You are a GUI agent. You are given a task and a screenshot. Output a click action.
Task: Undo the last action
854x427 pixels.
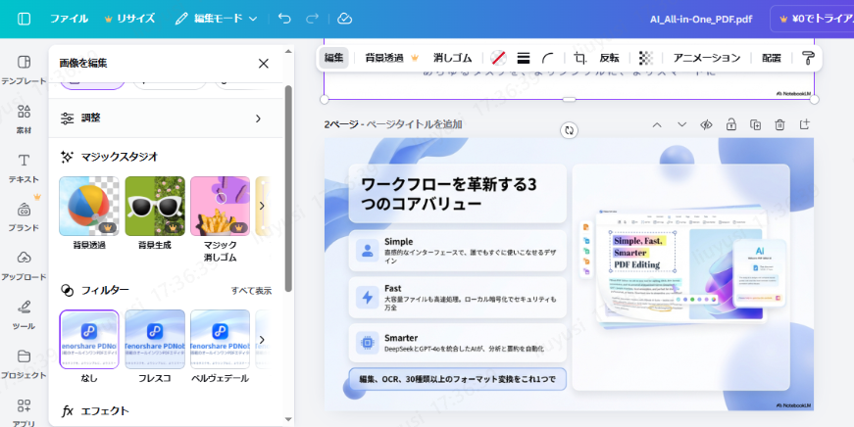click(284, 19)
